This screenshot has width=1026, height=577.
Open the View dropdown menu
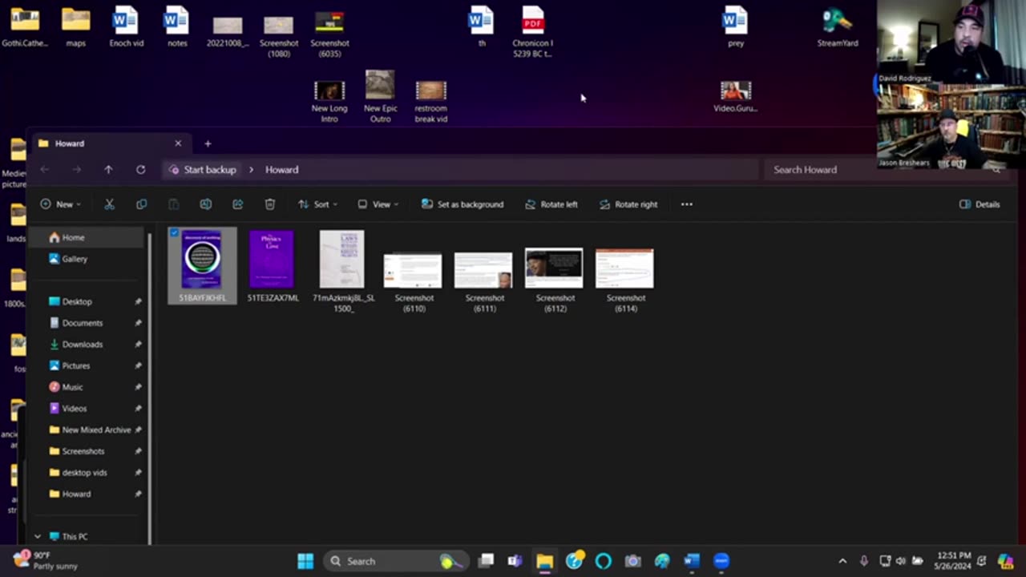click(378, 204)
